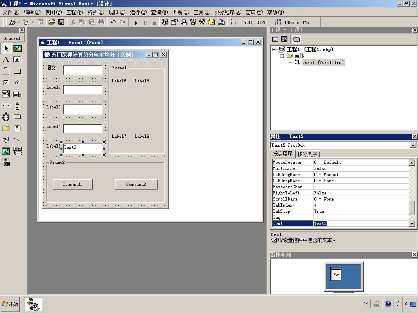Screen dimensions: 418x313
Task: Select the Shape control tool
Action: (6, 140)
